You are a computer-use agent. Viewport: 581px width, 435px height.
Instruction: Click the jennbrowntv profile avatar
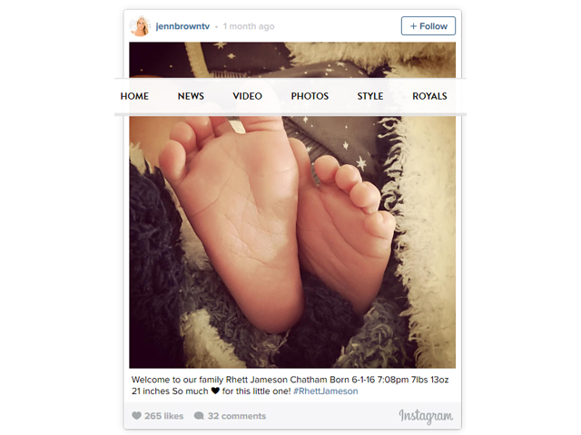point(140,26)
